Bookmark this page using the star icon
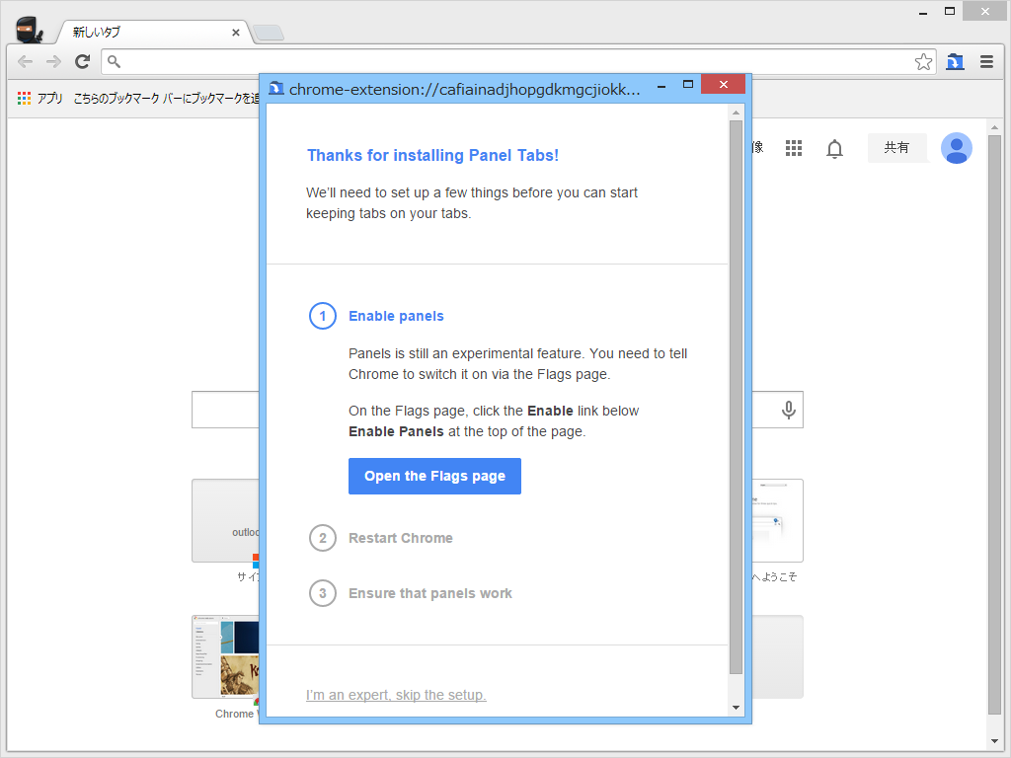The image size is (1011, 758). (x=923, y=60)
